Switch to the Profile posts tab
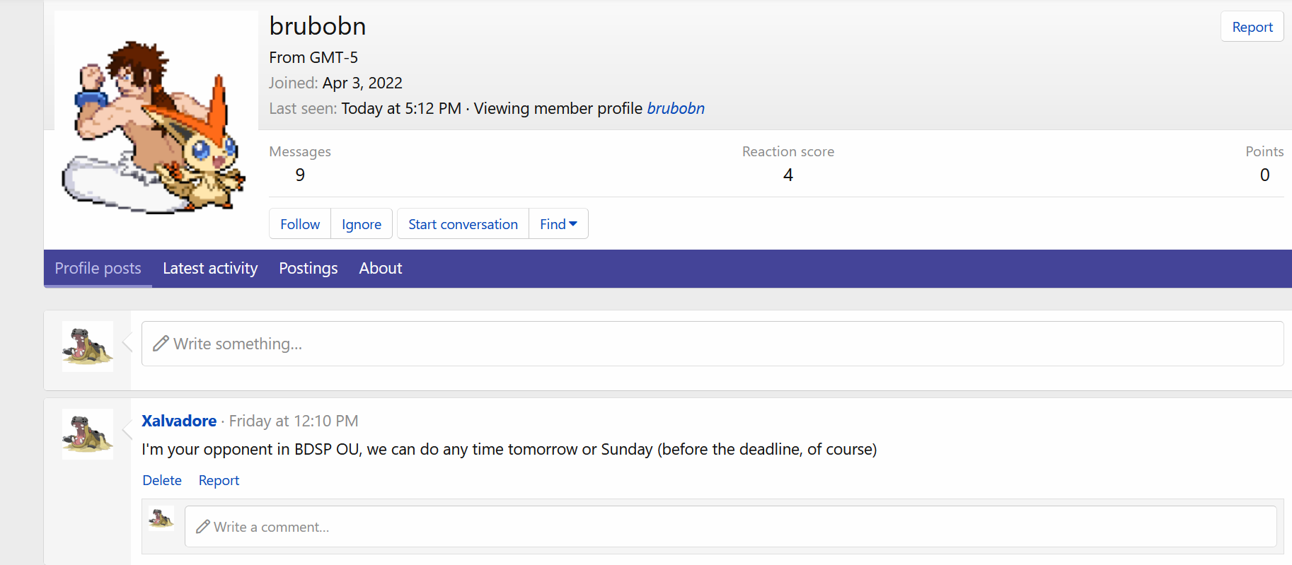Viewport: 1292px width, 565px height. click(x=98, y=269)
